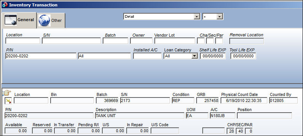Click the Installed A/C field
This screenshot has height=136, width=303.
click(x=147, y=56)
